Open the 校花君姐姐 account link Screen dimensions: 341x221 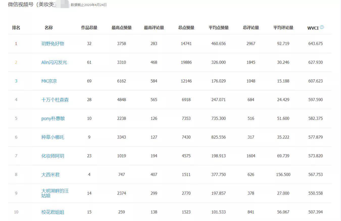(x=53, y=212)
